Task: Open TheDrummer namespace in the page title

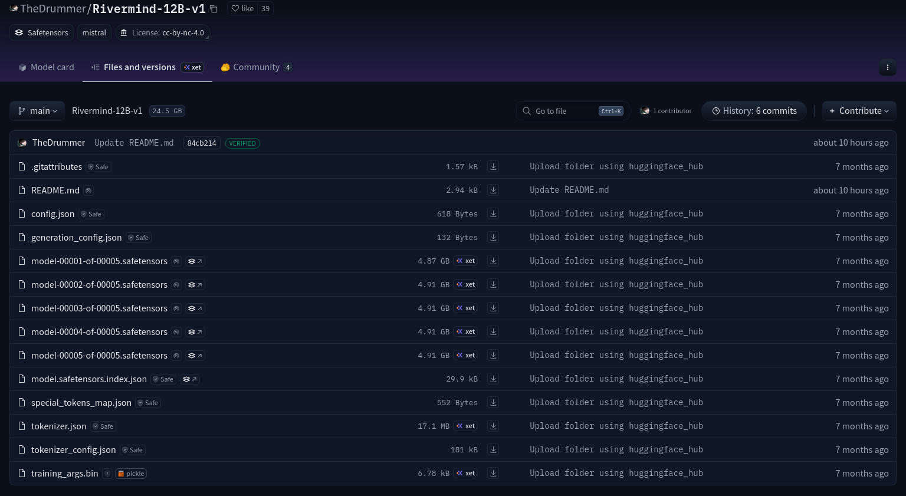Action: tap(52, 9)
